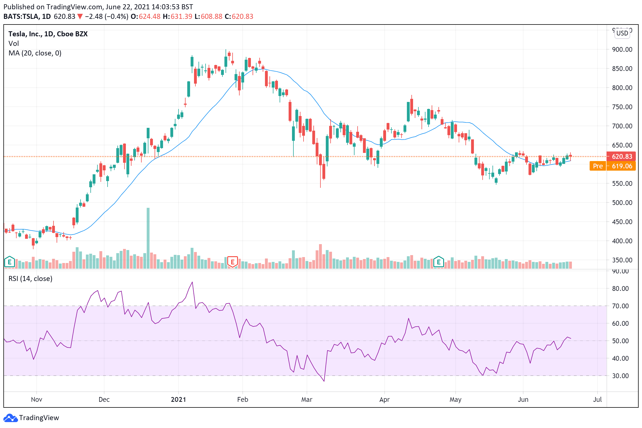Click the 800.00 price axis label

click(622, 88)
